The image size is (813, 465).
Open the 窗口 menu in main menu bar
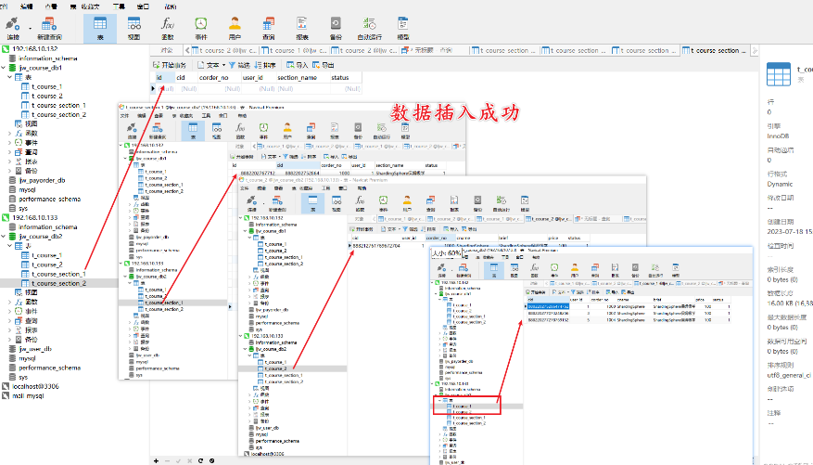click(143, 6)
